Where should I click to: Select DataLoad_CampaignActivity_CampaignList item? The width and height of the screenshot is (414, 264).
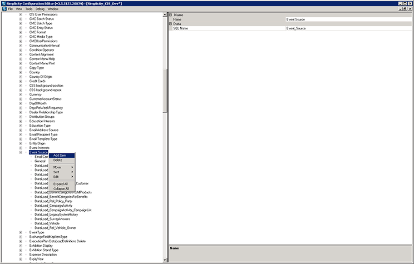click(x=63, y=210)
